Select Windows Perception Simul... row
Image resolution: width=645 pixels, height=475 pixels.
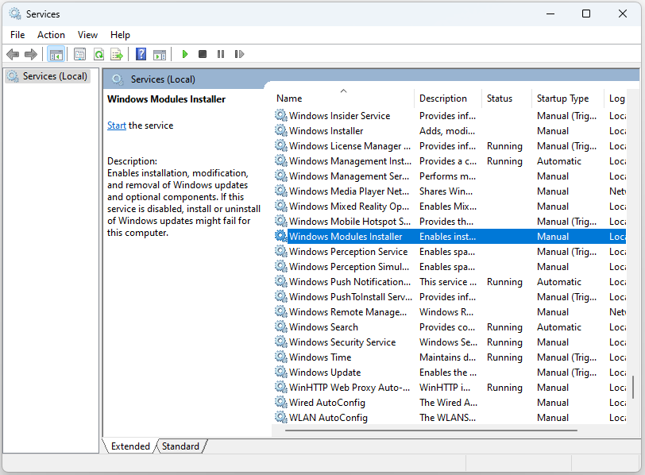(x=450, y=267)
